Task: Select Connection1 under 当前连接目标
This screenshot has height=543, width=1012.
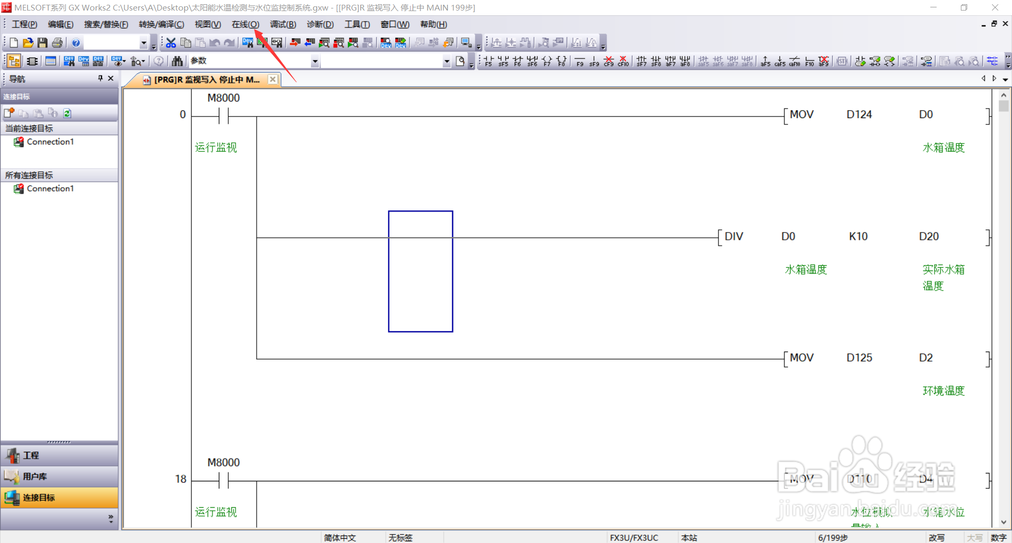Action: 51,142
